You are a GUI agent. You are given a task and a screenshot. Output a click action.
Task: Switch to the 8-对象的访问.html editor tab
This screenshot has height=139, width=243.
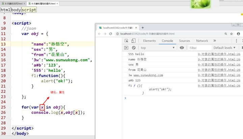(13, 4)
